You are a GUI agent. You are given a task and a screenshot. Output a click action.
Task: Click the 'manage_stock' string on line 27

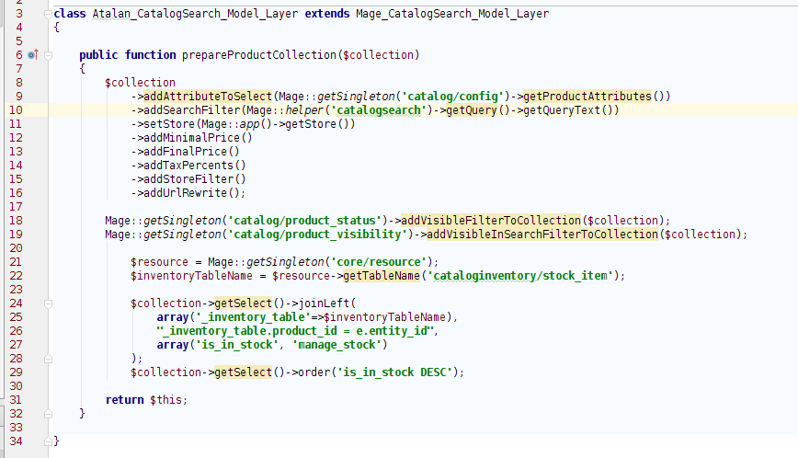tap(336, 345)
